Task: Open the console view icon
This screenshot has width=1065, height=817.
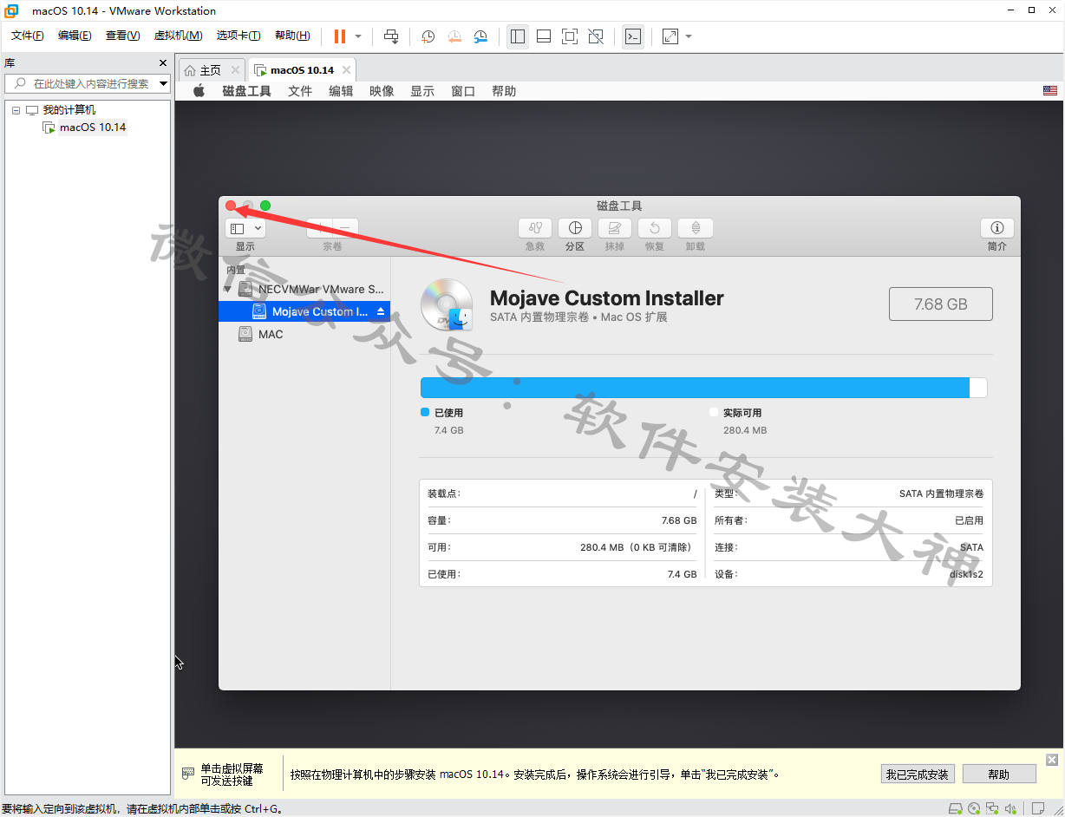Action: 633,36
